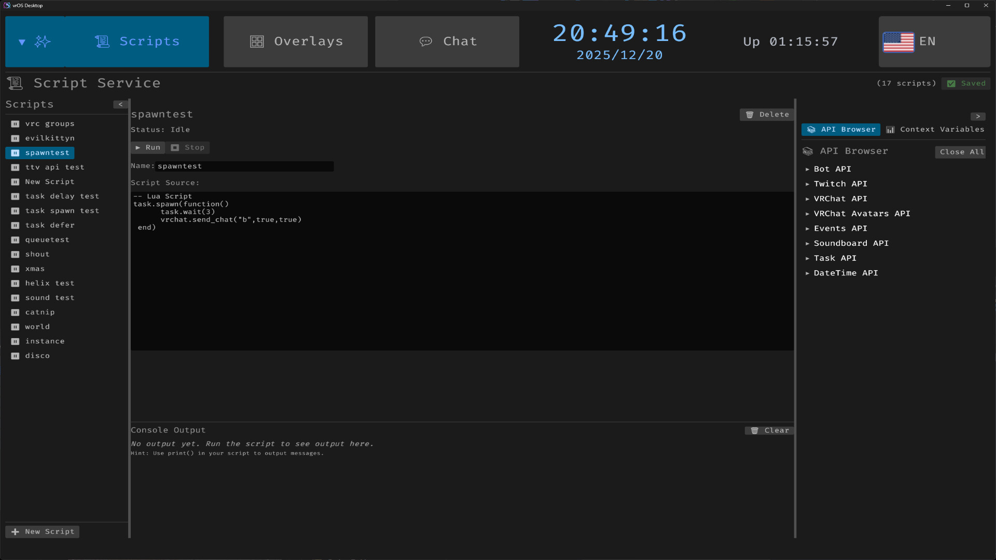Click the Delete trash icon for spawntest
Image resolution: width=996 pixels, height=560 pixels.
click(750, 115)
